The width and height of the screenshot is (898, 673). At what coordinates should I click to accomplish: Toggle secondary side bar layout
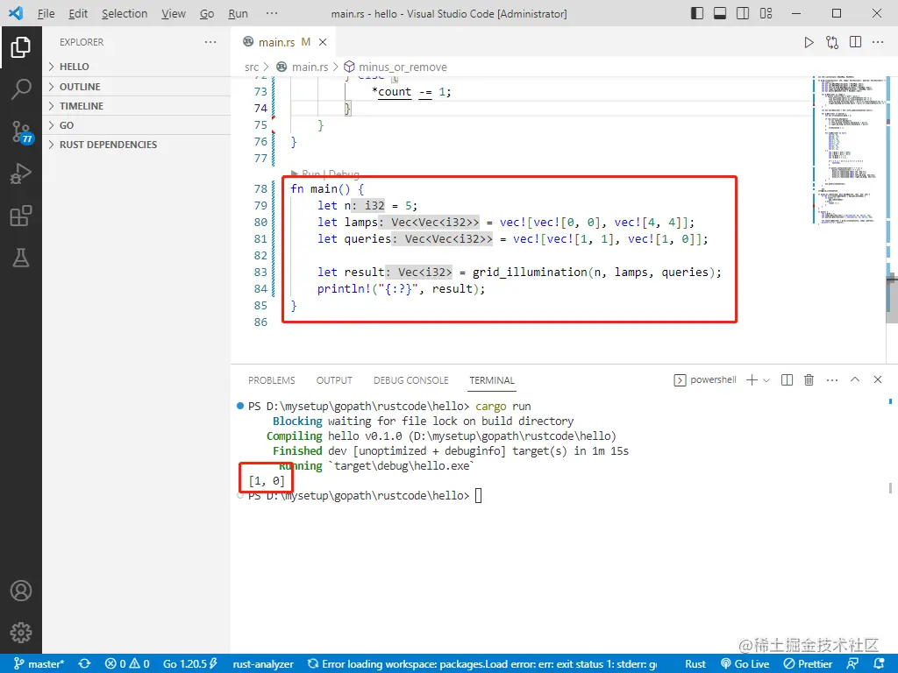coord(743,13)
